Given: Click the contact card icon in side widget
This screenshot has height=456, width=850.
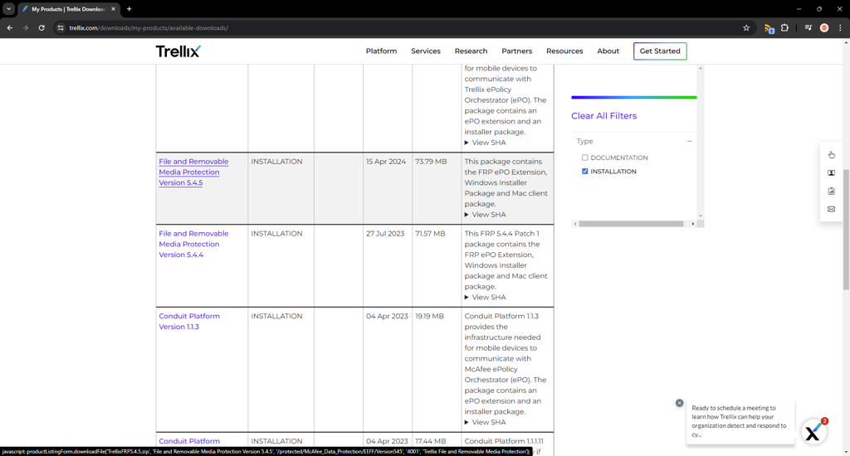Looking at the screenshot, I should [x=831, y=173].
